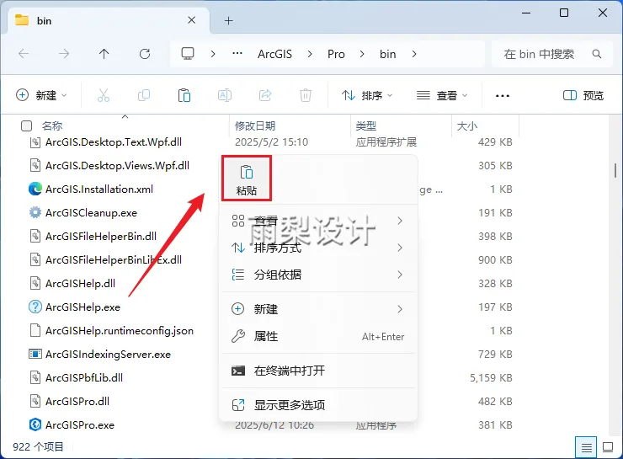Open the 排序方式 submenu in context menu
Screen dimensions: 623x459
318,248
